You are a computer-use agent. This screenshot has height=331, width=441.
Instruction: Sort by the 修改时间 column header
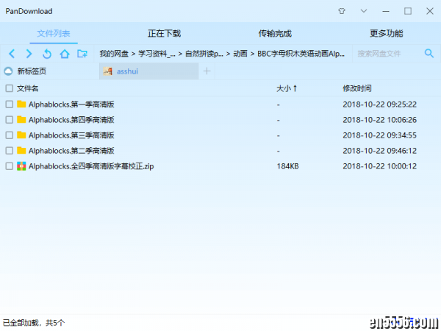point(357,88)
